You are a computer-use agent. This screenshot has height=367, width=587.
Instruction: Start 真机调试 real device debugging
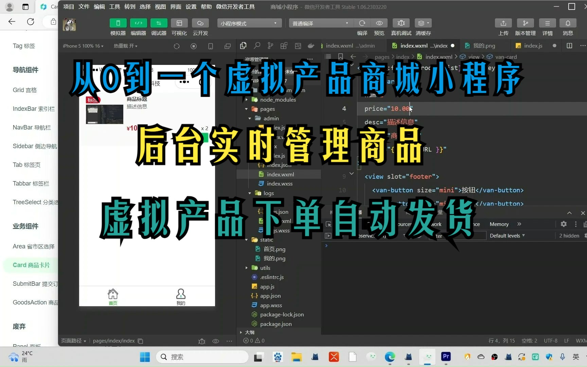click(x=401, y=23)
